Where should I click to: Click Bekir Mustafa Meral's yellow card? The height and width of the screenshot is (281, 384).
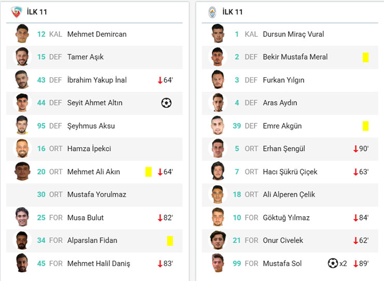coord(365,57)
